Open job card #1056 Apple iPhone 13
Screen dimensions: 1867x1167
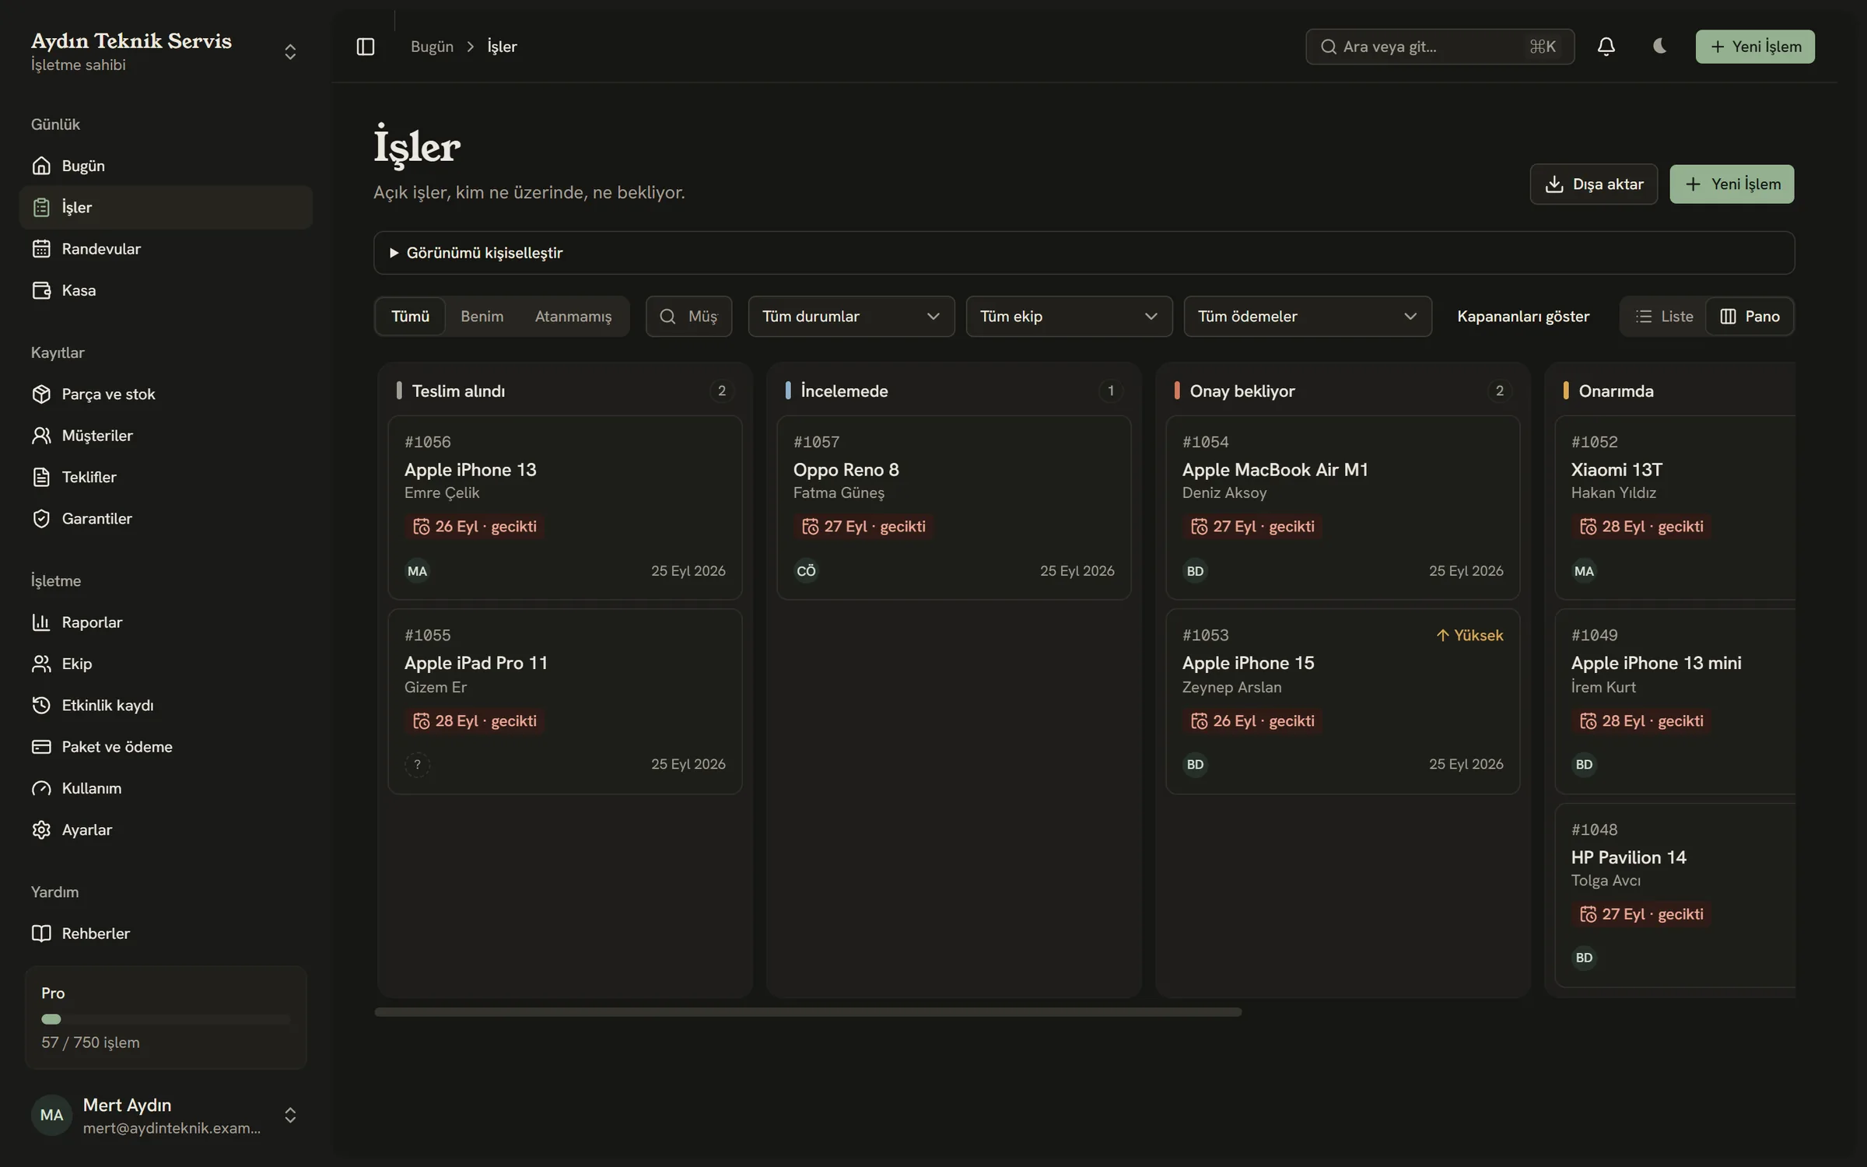coord(565,507)
